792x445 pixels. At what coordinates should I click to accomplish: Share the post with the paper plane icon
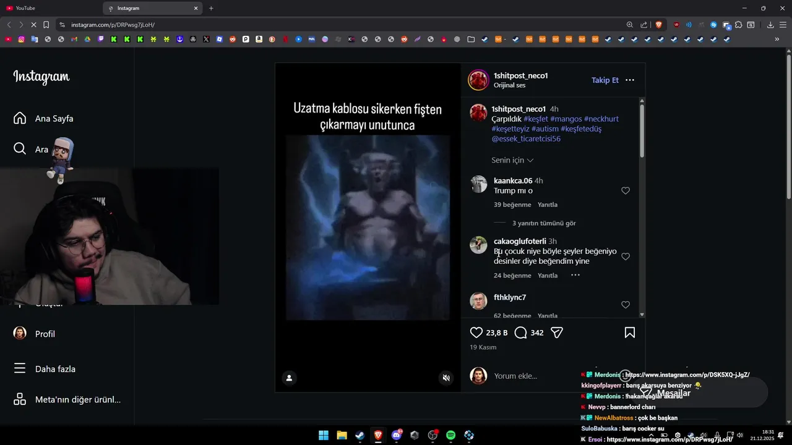(x=557, y=333)
